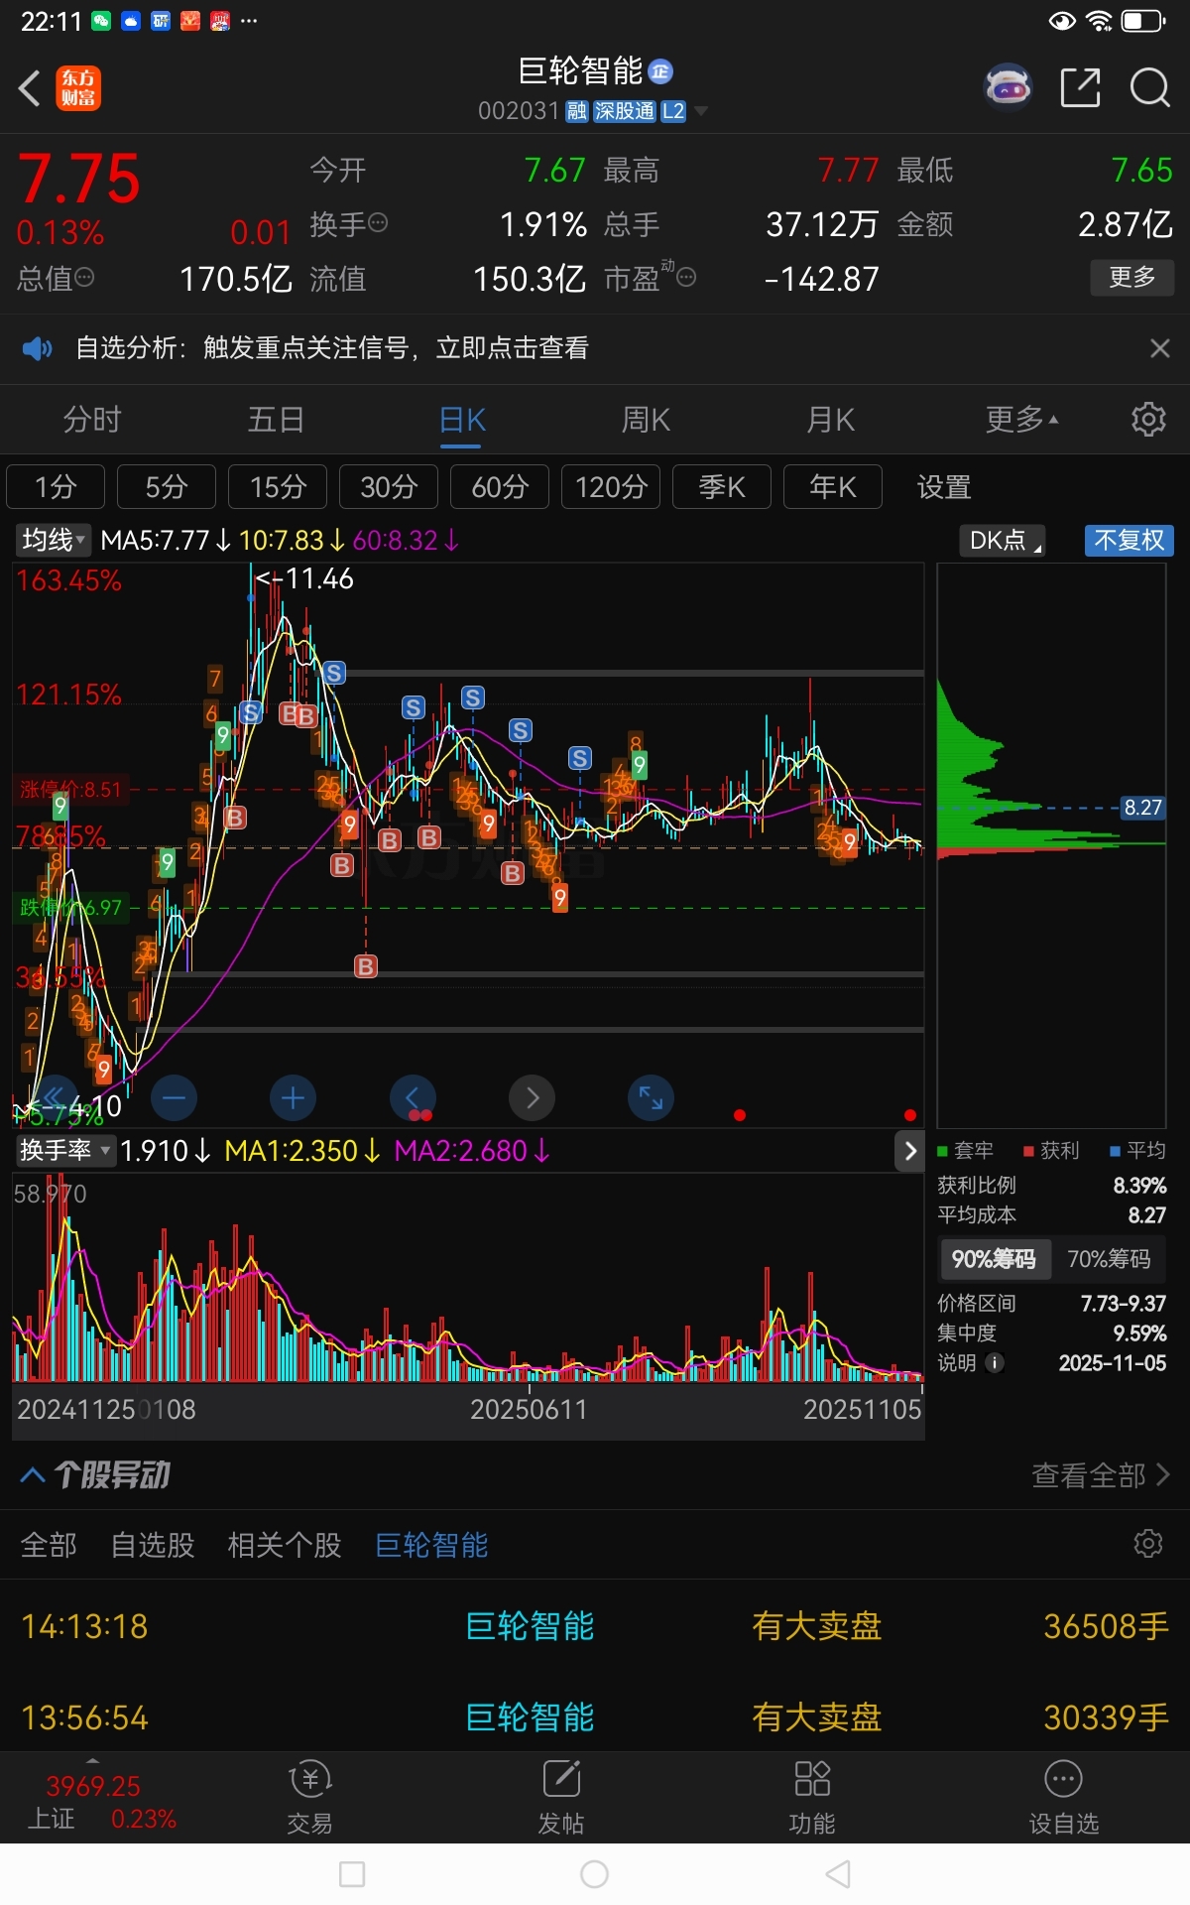Tap the 说明 info icon
Viewport: 1190px width, 1905px height.
(995, 1363)
